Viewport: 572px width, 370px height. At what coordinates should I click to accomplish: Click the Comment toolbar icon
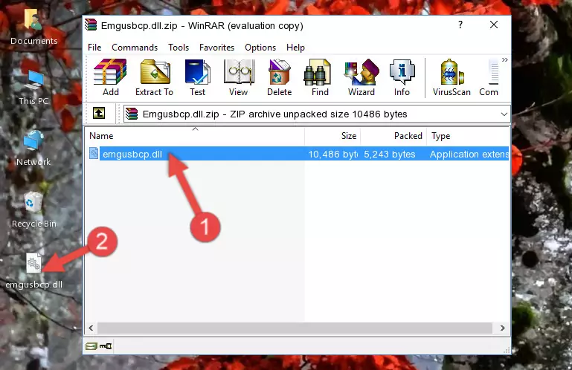pos(489,77)
